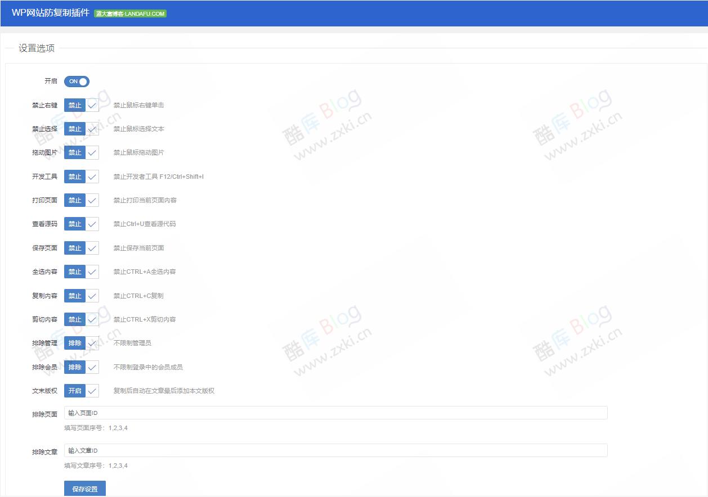This screenshot has height=497, width=708.
Task: Open the 开发工具 blocking dropdown
Action: pyautogui.click(x=81, y=176)
